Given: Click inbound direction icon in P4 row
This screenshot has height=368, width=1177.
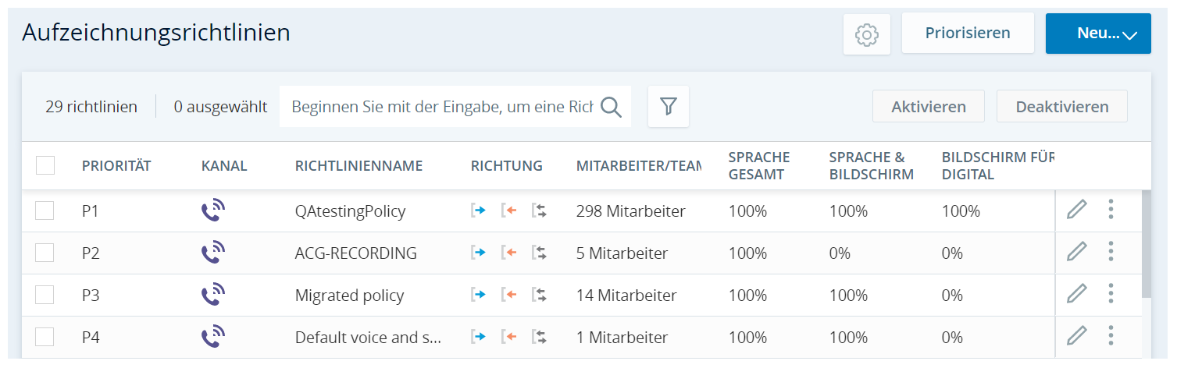Looking at the screenshot, I should (x=509, y=337).
